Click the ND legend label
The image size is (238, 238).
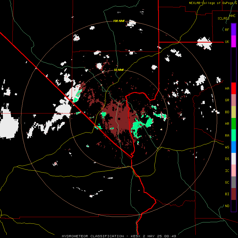click(227, 206)
